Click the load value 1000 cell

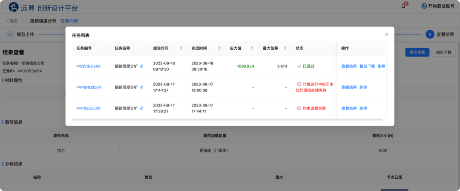pos(383,151)
